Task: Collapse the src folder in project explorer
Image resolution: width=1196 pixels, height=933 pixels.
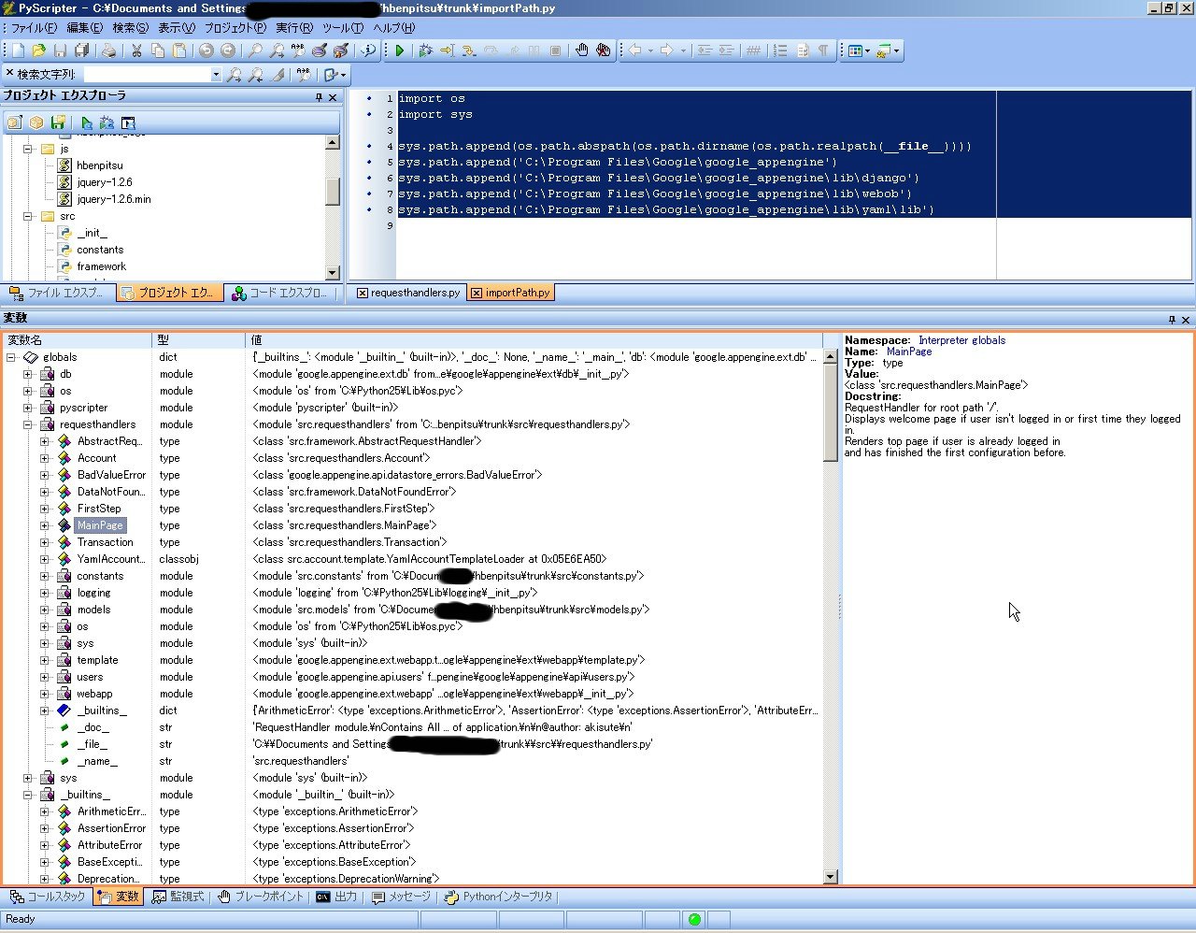Action: (28, 216)
